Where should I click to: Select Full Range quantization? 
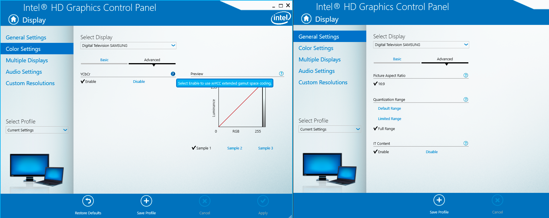coord(384,129)
